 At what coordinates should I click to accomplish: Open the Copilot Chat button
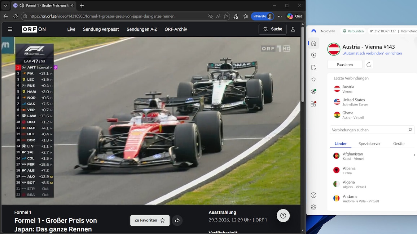[x=294, y=16]
